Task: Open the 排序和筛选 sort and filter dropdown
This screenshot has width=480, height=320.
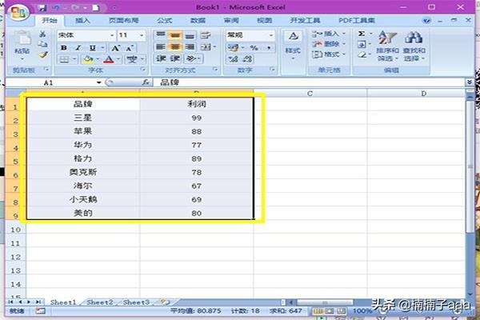Action: pos(387,46)
